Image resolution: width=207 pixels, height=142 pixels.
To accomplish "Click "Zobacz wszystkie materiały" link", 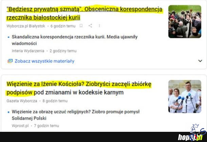I will [44, 61].
